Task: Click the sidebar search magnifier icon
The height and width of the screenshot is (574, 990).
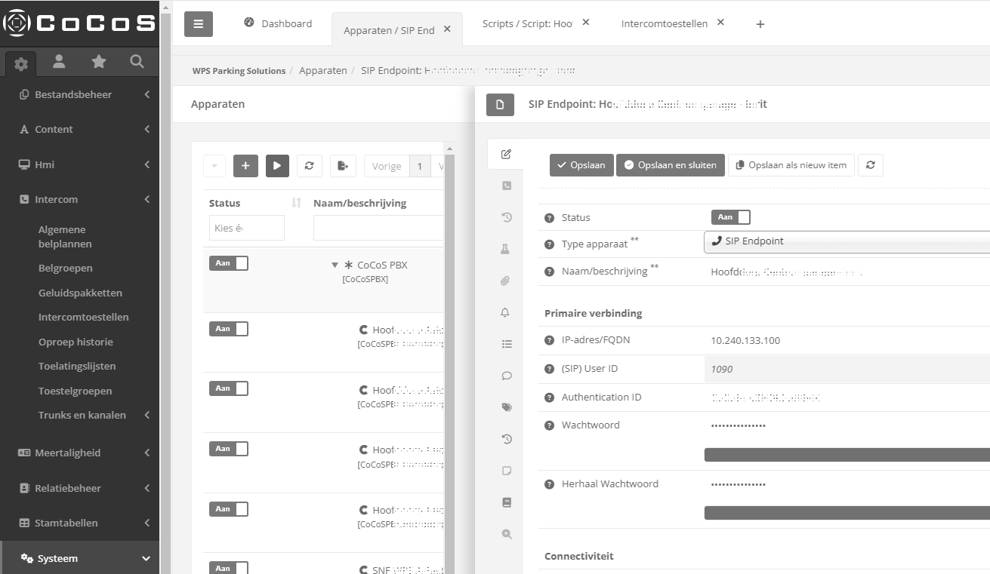Action: tap(137, 63)
